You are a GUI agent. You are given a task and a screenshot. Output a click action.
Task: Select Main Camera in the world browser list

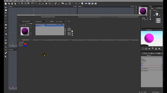[x=143, y=60]
